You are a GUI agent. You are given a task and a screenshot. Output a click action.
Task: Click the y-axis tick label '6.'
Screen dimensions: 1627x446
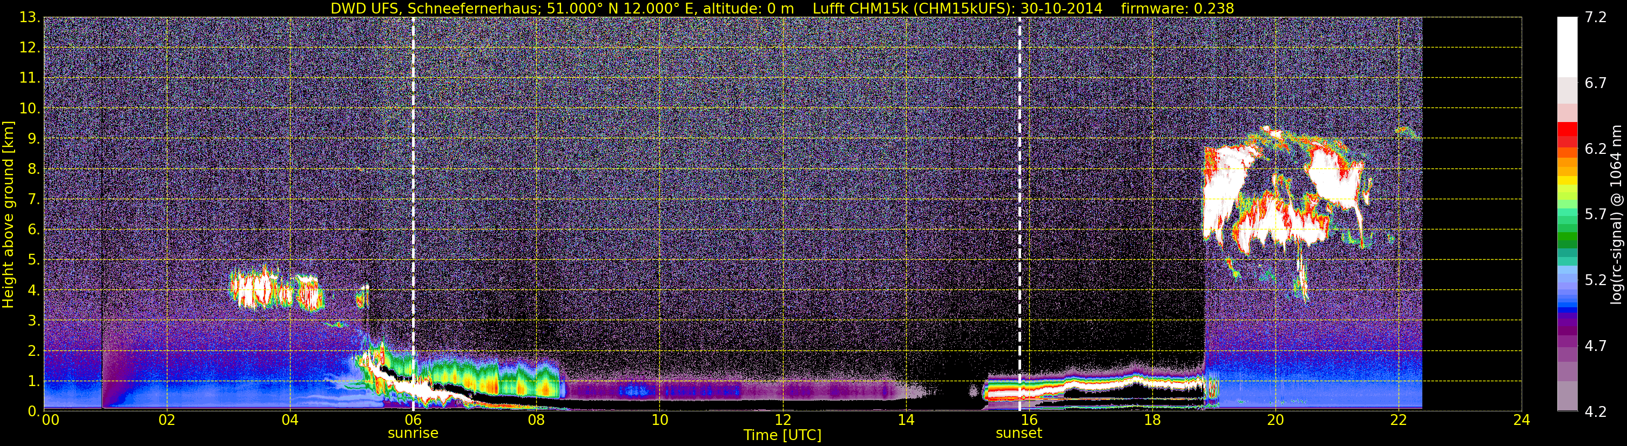(x=33, y=230)
